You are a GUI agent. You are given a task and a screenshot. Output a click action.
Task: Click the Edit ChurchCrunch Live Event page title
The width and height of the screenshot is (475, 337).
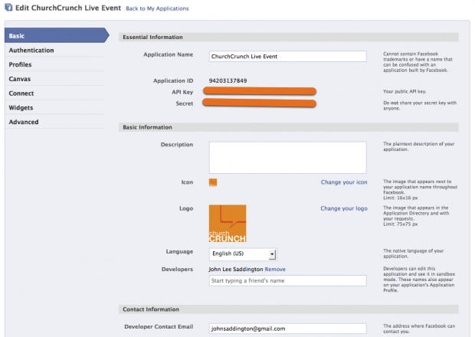tap(68, 8)
